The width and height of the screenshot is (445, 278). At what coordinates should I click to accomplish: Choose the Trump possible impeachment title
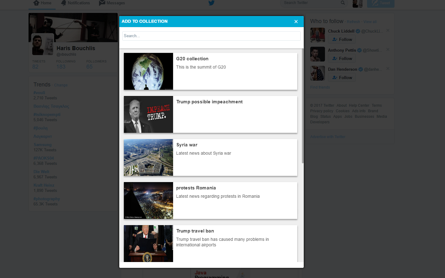(209, 102)
